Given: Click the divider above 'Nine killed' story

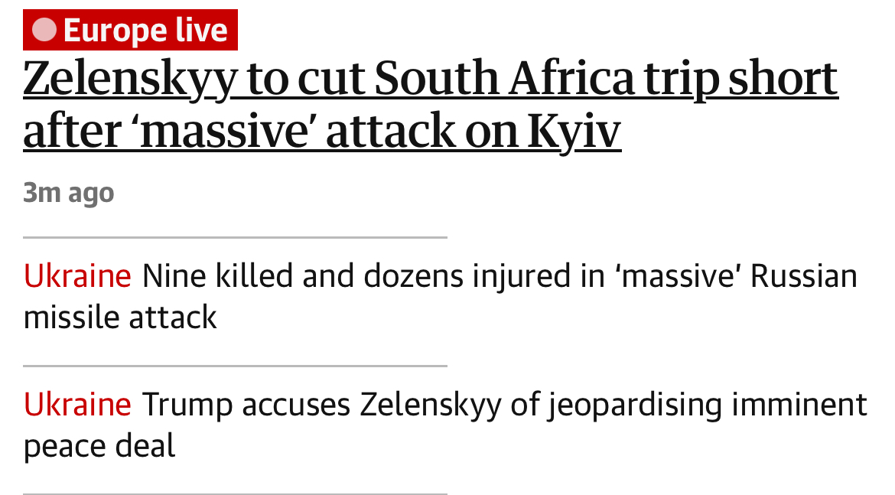Looking at the screenshot, I should 235,237.
